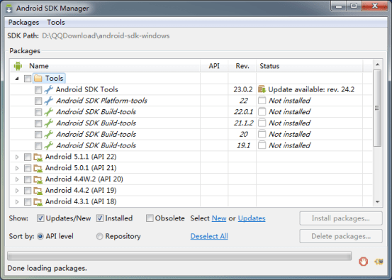Click the Delete packages button
This screenshot has width=392, height=280.
coord(341,236)
